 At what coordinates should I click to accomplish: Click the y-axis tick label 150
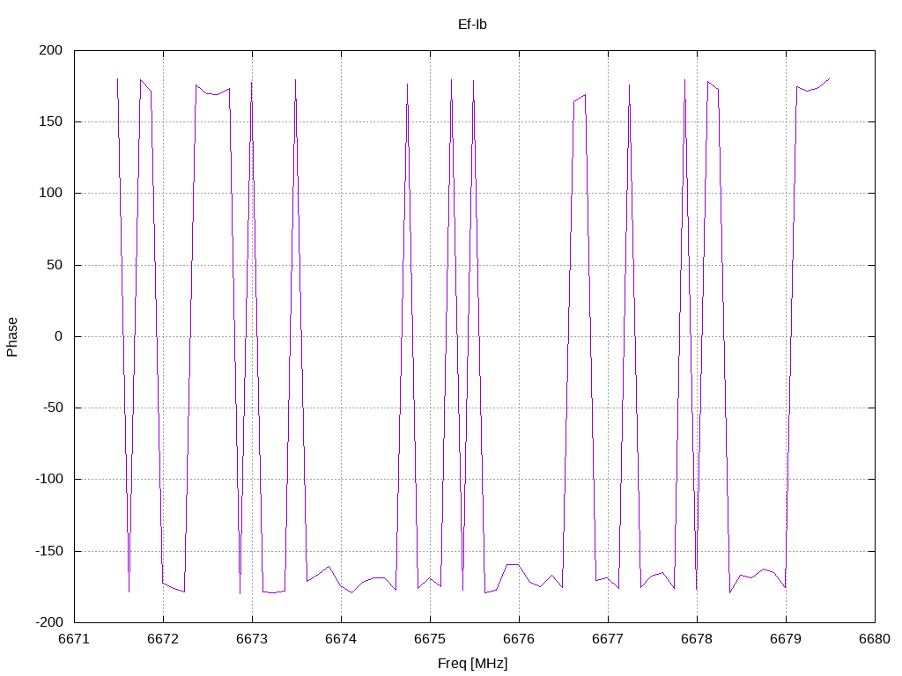click(x=50, y=121)
